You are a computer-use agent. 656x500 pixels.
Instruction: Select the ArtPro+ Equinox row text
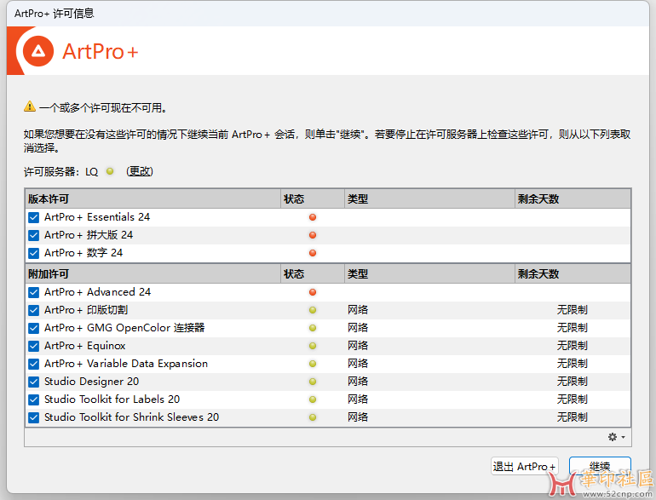pyautogui.click(x=85, y=346)
